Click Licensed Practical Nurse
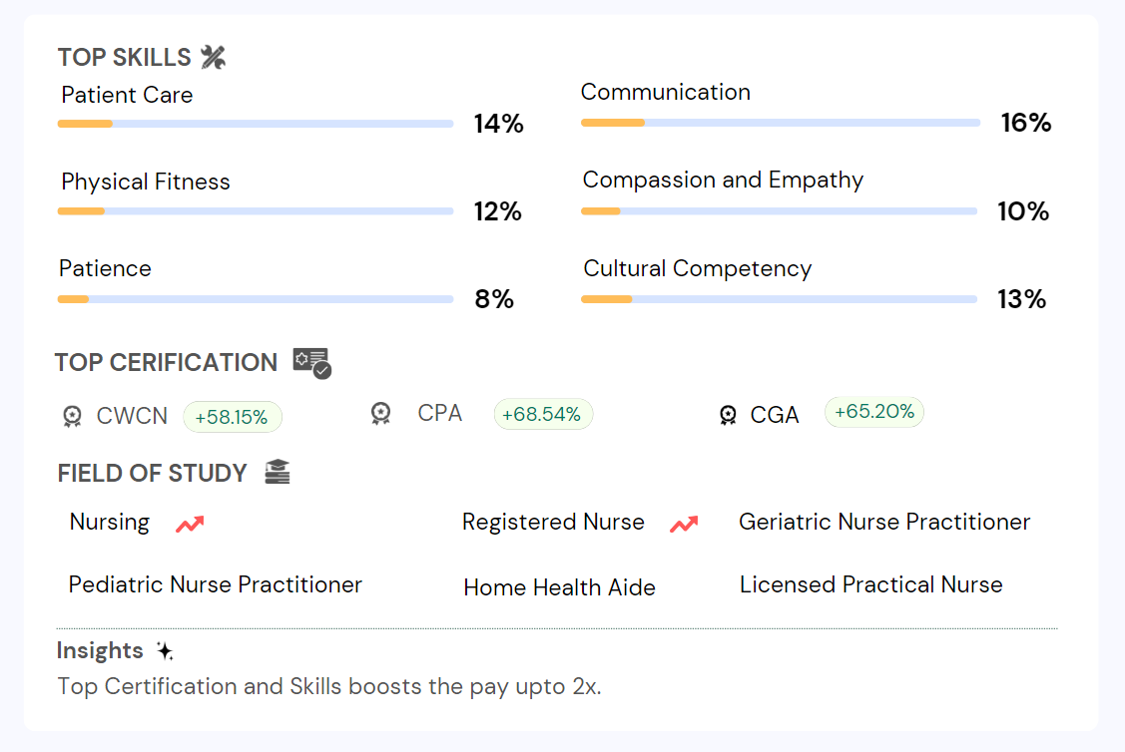Screen dimensions: 1125x752 click(x=871, y=584)
